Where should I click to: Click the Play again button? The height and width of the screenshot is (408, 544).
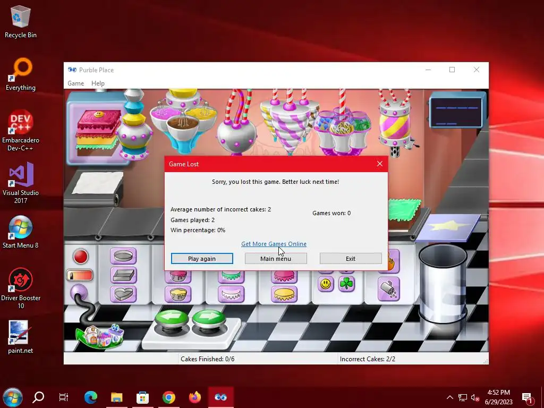pos(202,259)
